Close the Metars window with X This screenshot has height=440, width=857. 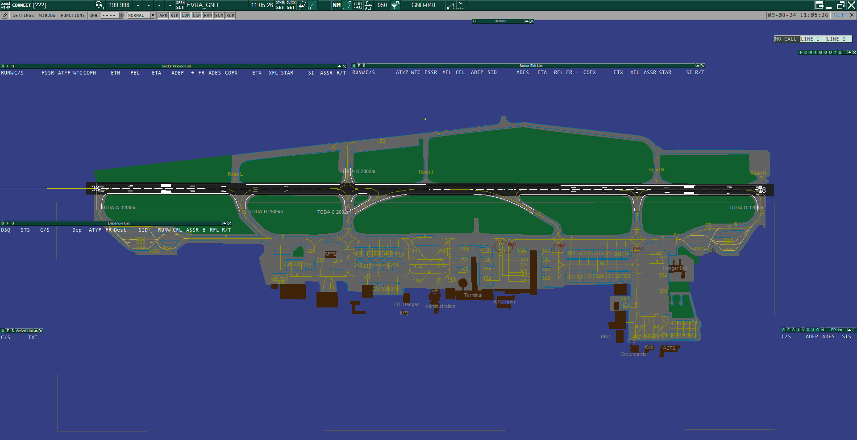[x=532, y=21]
